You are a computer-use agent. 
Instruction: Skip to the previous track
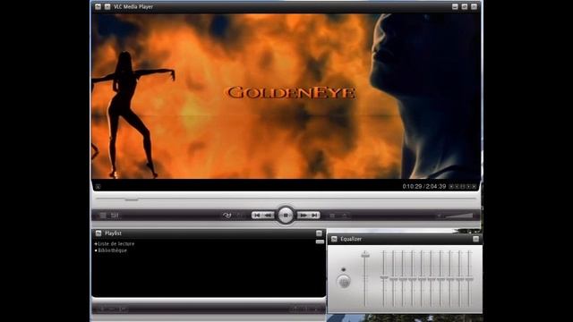[257, 216]
